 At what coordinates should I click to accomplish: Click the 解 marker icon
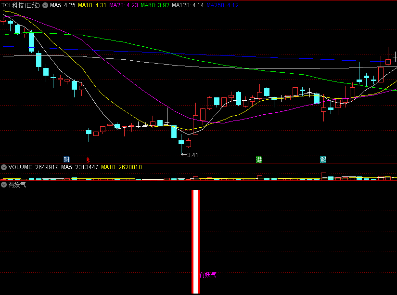click(323, 160)
